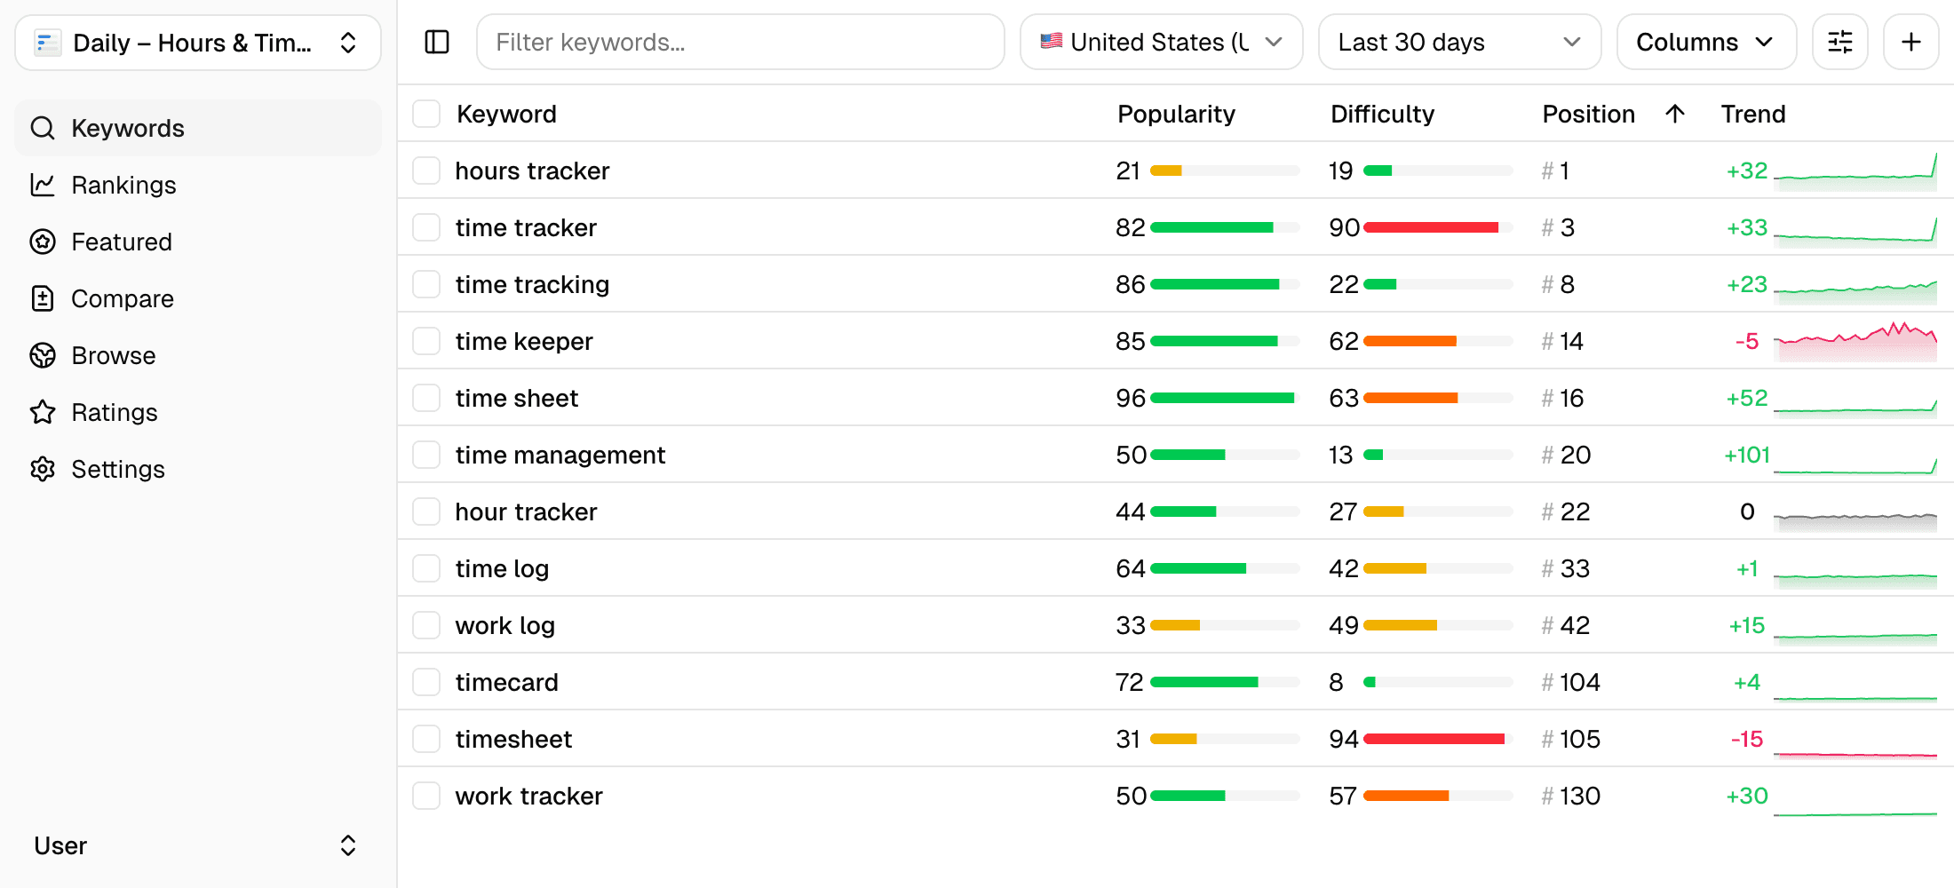Open the advanced filter options icon
This screenshot has width=1954, height=888.
coord(1839,42)
